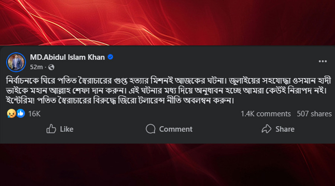
Task: Open the three-dot post options menu
Action: pos(323,61)
